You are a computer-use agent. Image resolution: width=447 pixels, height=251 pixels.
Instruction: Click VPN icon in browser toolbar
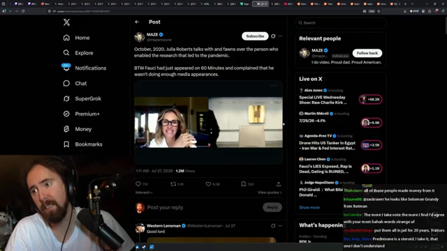(x=414, y=11)
